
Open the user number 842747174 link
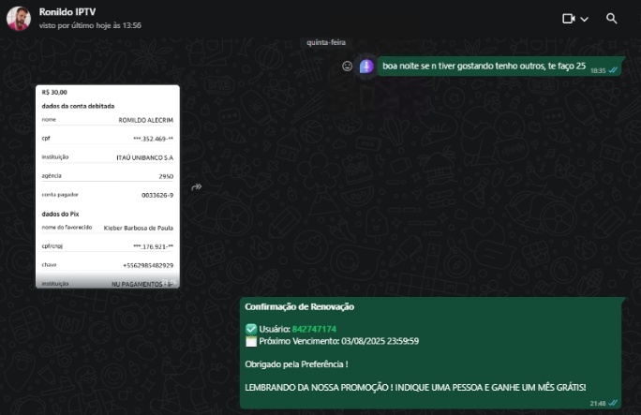point(314,329)
